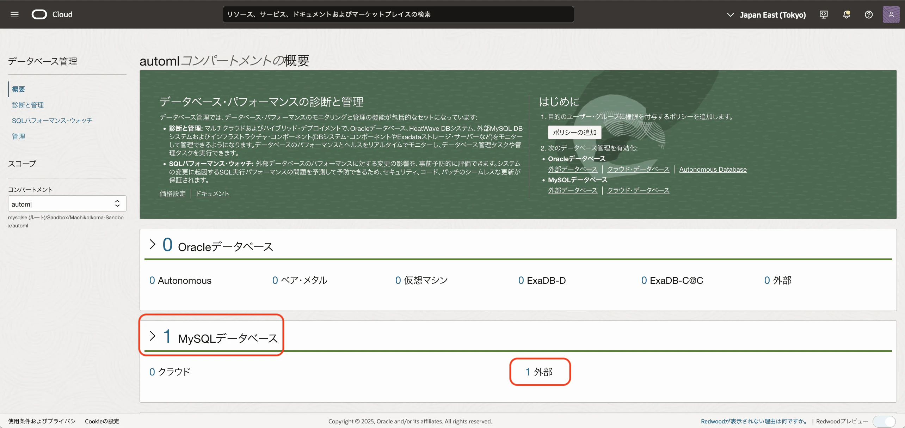This screenshot has height=428, width=905.
Task: Click the 1 外部 MySQL count
Action: (539, 372)
